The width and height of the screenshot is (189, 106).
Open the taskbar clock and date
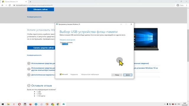tap(185, 104)
